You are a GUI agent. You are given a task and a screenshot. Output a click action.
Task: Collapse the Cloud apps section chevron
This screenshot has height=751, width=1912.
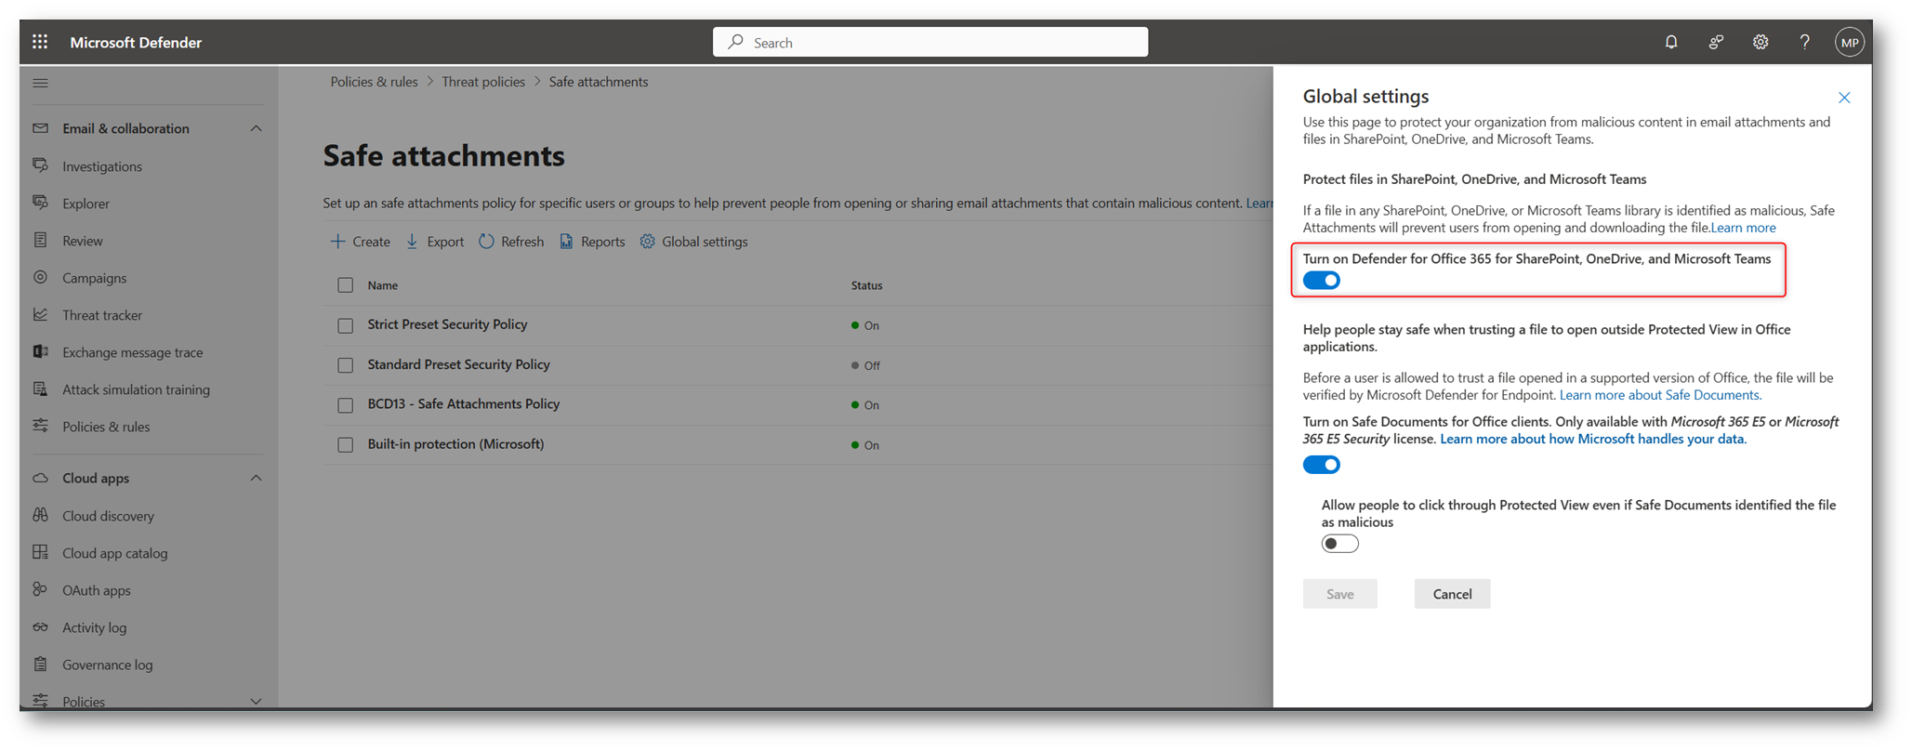(x=256, y=478)
